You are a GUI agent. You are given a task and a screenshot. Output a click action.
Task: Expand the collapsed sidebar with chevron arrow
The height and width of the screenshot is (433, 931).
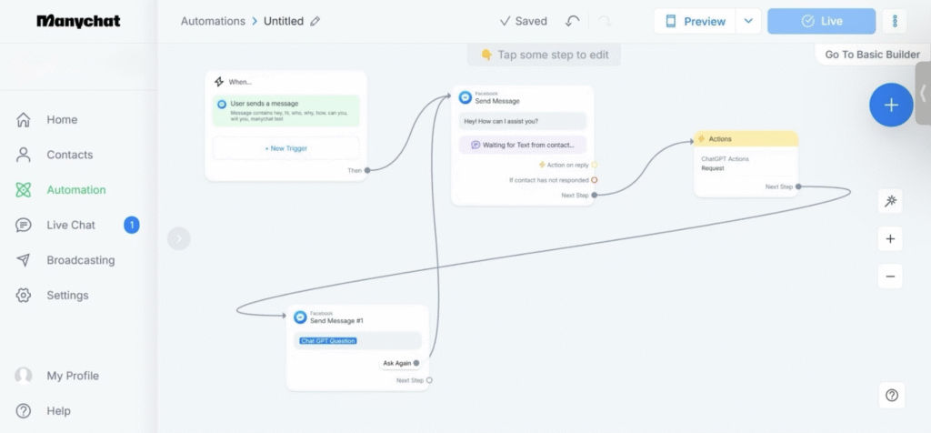click(x=179, y=238)
